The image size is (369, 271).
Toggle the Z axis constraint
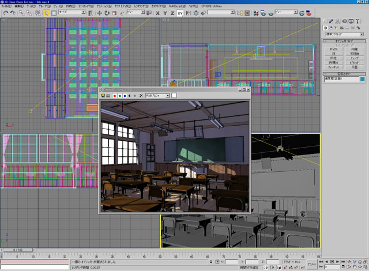coord(172,13)
